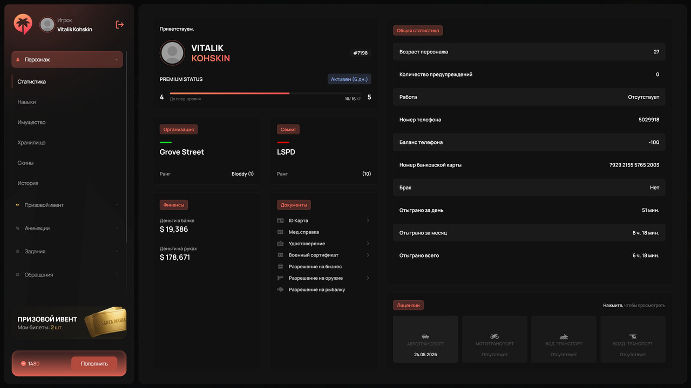Click the Удостоверение badge icon
Viewport: 691px width, 388px height.
[280, 244]
